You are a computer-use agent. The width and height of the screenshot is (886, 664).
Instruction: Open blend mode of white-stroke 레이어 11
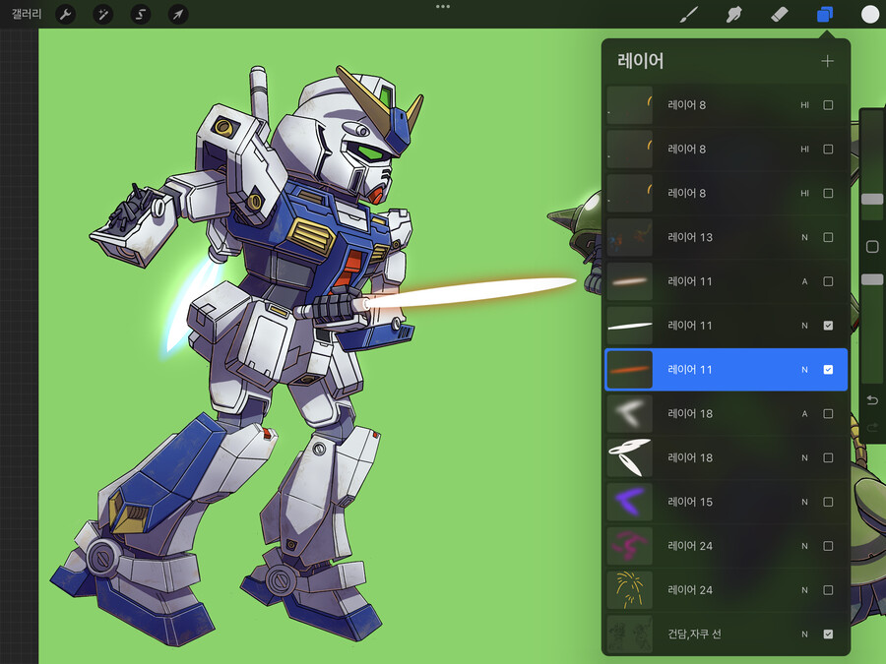pos(804,326)
